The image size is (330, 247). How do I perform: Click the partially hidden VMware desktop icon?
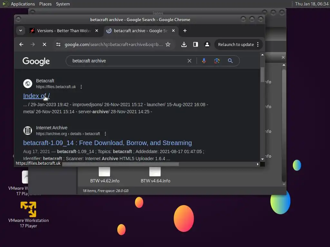(25, 177)
